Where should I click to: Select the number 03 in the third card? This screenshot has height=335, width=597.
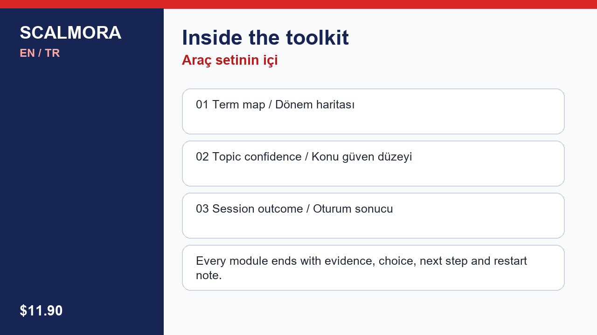202,209
